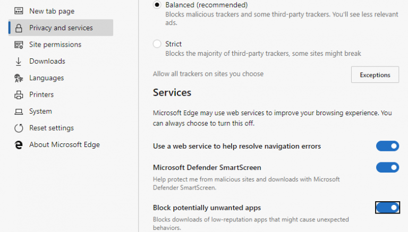This screenshot has height=232, width=408.
Task: Go to the Downloads settings section
Action: coord(47,61)
